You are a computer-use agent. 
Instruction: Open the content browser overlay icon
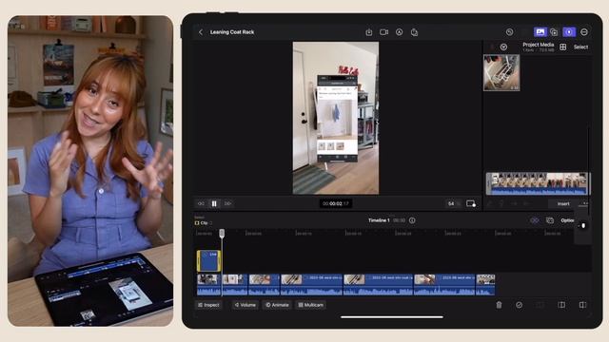click(554, 32)
